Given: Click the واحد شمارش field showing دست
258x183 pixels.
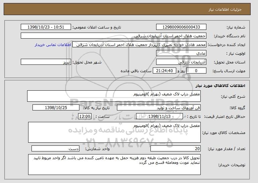Looking at the screenshot, I should click(x=55, y=148).
